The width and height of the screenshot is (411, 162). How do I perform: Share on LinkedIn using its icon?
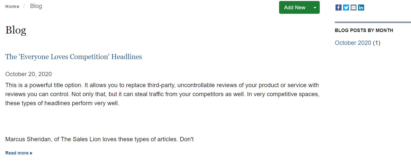(361, 8)
